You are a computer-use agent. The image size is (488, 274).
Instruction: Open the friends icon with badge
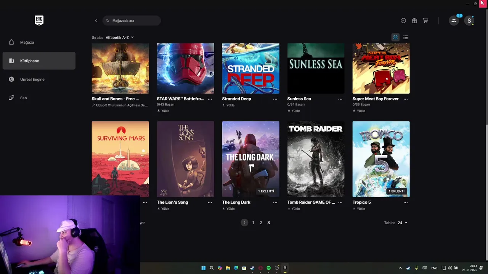[454, 21]
